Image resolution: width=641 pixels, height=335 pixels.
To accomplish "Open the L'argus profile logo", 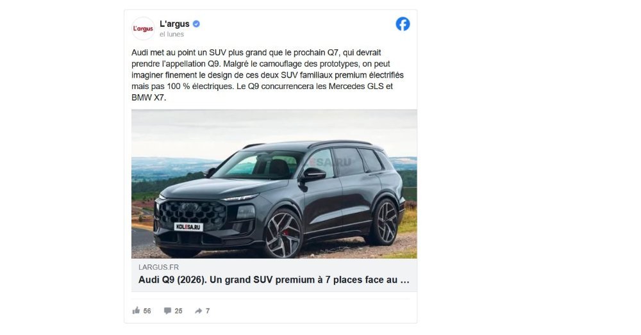I will click(x=143, y=29).
